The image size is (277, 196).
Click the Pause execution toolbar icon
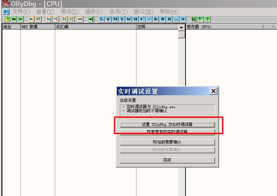click(38, 19)
